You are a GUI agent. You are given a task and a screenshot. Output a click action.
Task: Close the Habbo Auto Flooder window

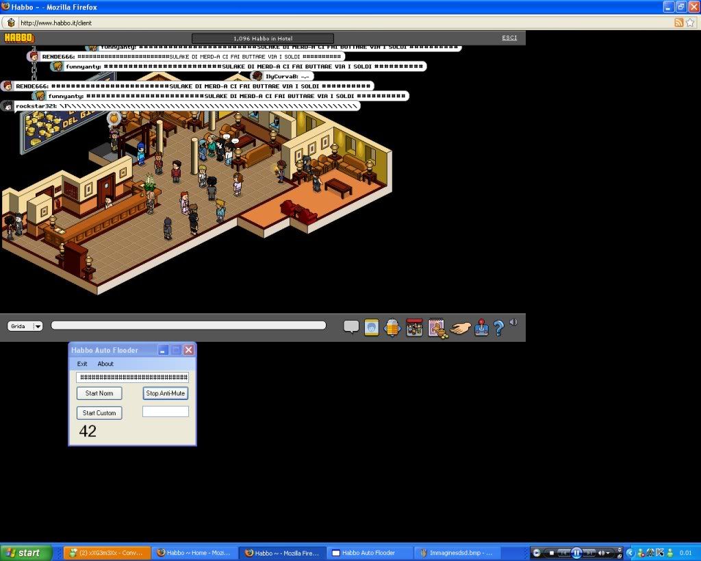tap(189, 350)
